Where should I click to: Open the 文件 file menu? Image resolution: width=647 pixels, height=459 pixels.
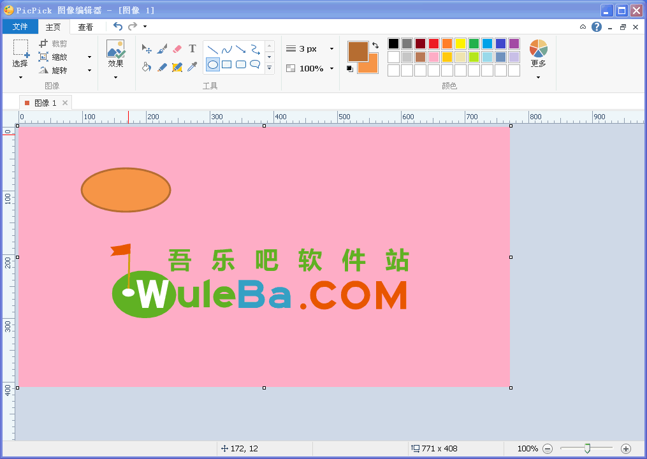[x=20, y=27]
